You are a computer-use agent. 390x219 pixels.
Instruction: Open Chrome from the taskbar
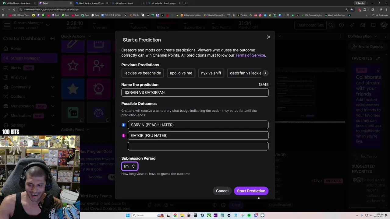tap(175, 215)
